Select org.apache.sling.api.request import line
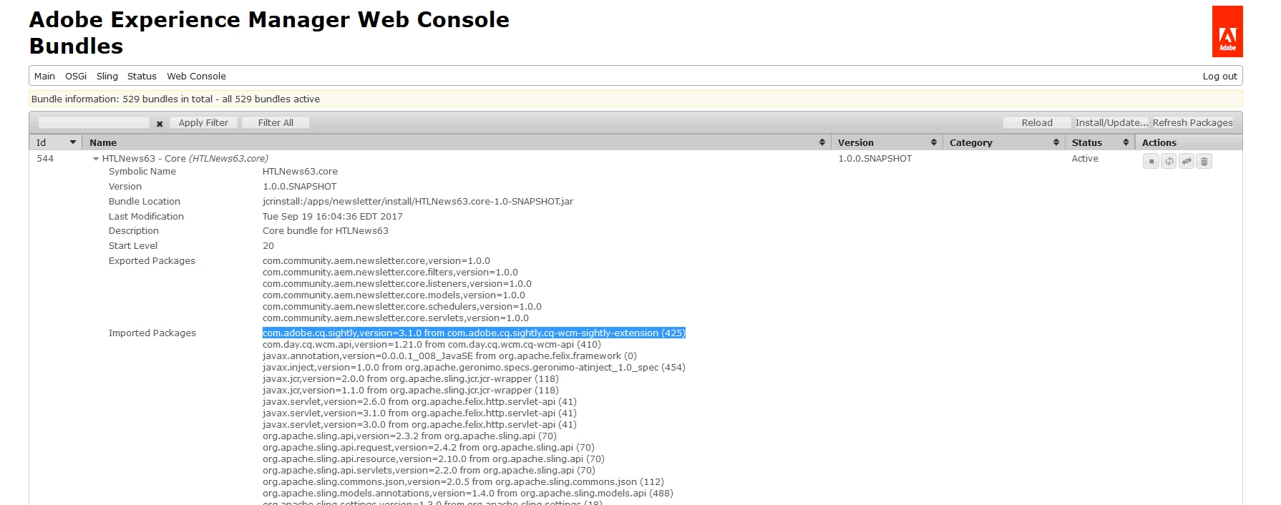The width and height of the screenshot is (1281, 505). tap(428, 447)
